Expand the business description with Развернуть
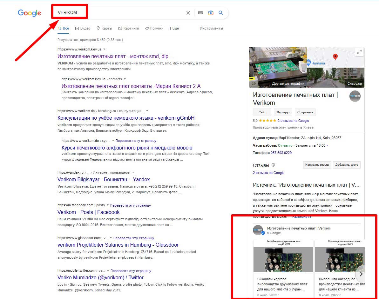The height and width of the screenshot is (299, 379). (302, 216)
